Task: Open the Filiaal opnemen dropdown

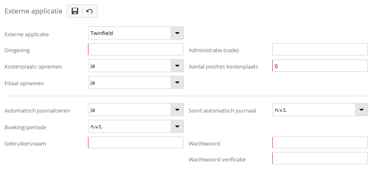Action: coord(177,82)
